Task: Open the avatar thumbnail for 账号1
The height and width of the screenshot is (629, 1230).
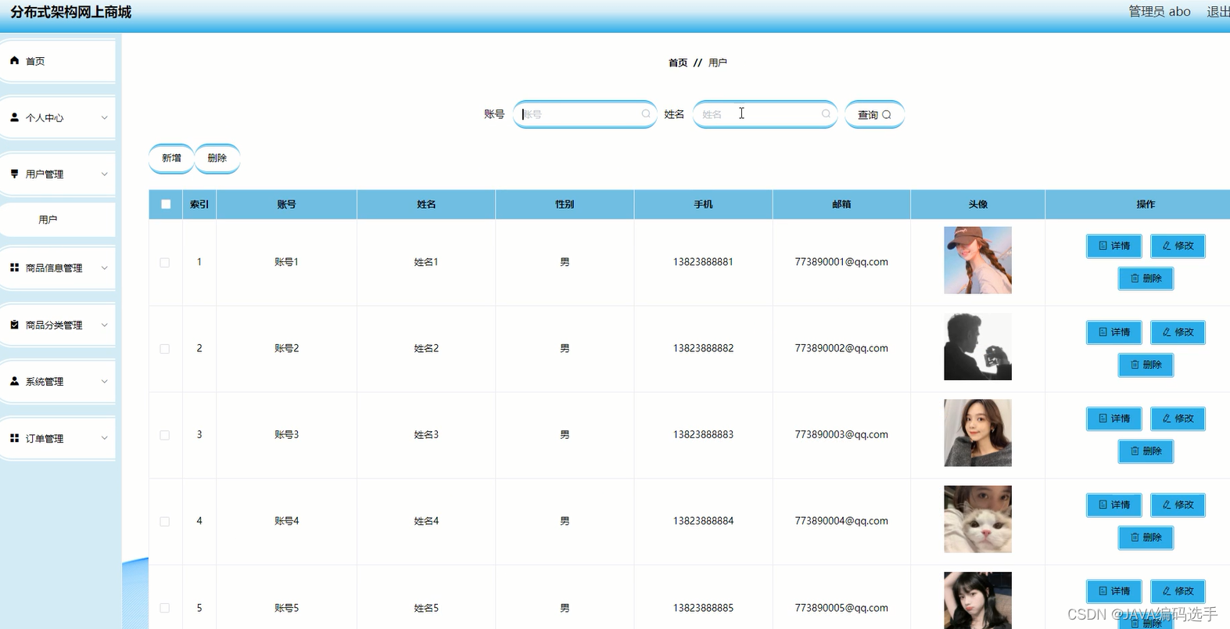Action: click(977, 261)
